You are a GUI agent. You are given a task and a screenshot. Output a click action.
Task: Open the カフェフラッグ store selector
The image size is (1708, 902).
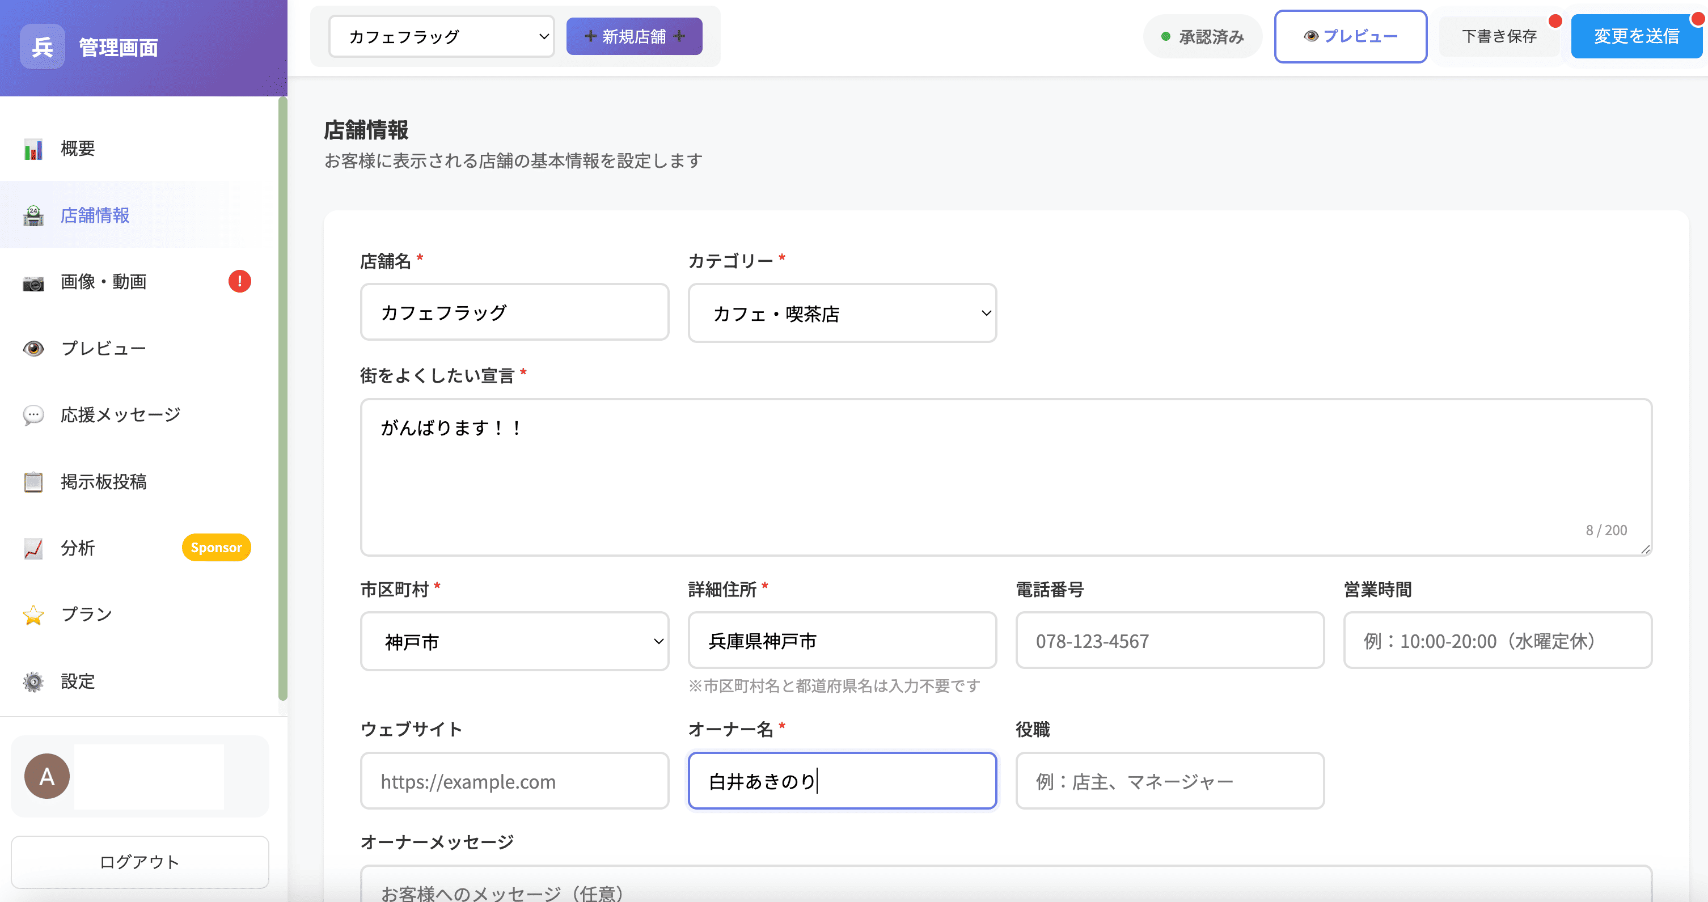442,36
